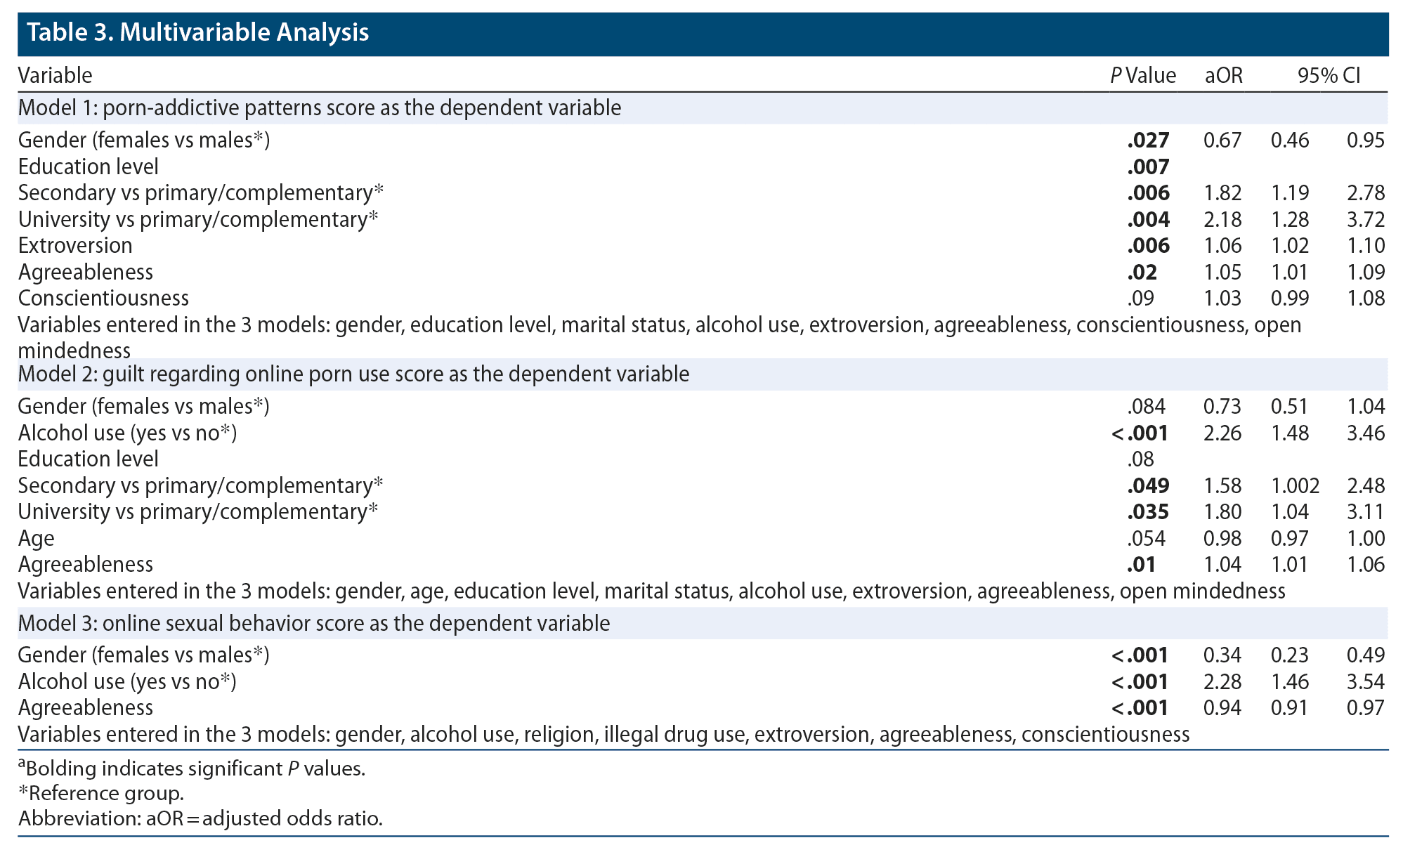This screenshot has height=857, width=1403.
Task: Click the 1.002 confidence interval value
Action: click(1295, 486)
